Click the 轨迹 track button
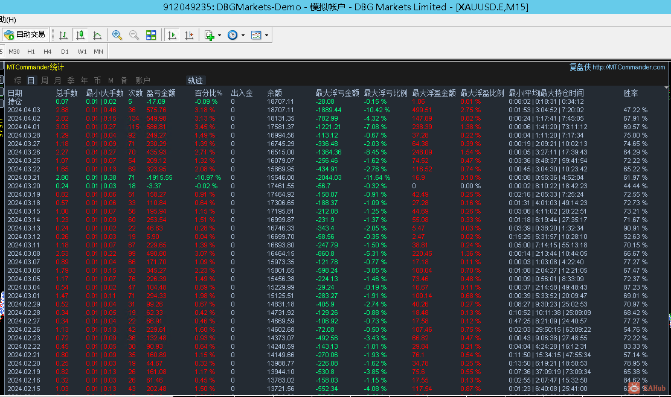The image size is (671, 397). pos(196,80)
